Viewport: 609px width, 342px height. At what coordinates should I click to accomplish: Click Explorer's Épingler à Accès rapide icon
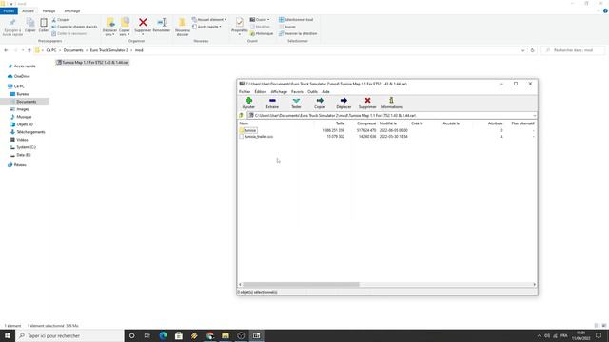click(x=12, y=23)
